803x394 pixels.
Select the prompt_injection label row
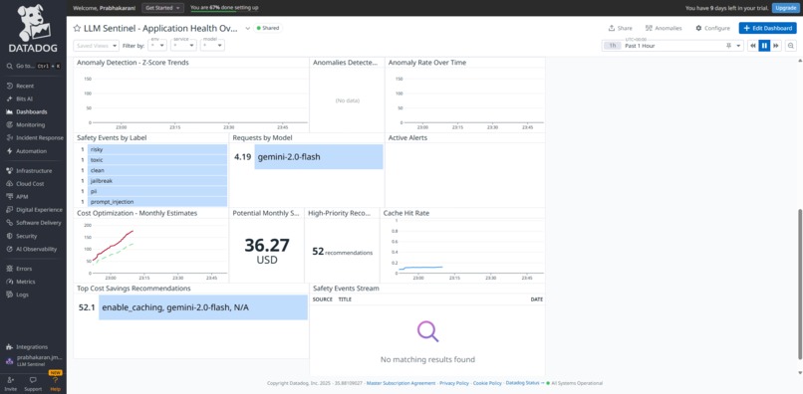pos(157,202)
